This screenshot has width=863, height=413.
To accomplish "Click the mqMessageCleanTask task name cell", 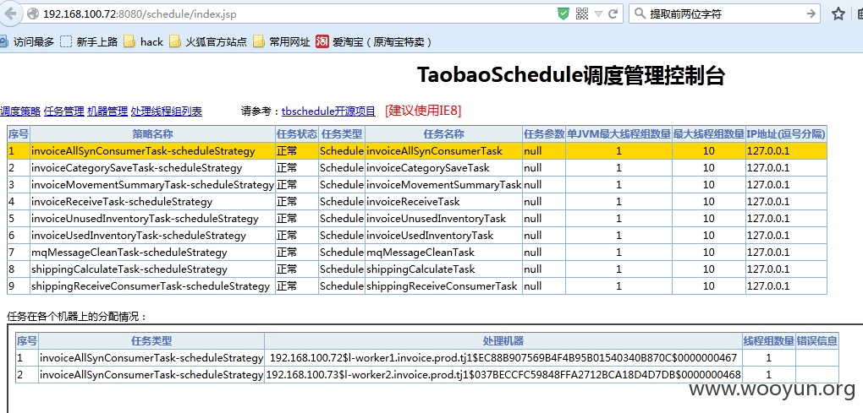I will [443, 252].
